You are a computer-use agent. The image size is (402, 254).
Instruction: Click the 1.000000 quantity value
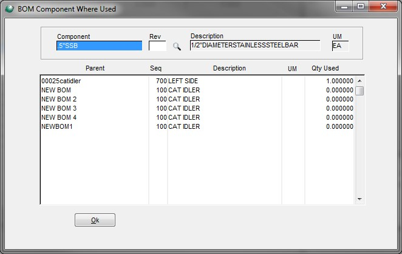[339, 81]
